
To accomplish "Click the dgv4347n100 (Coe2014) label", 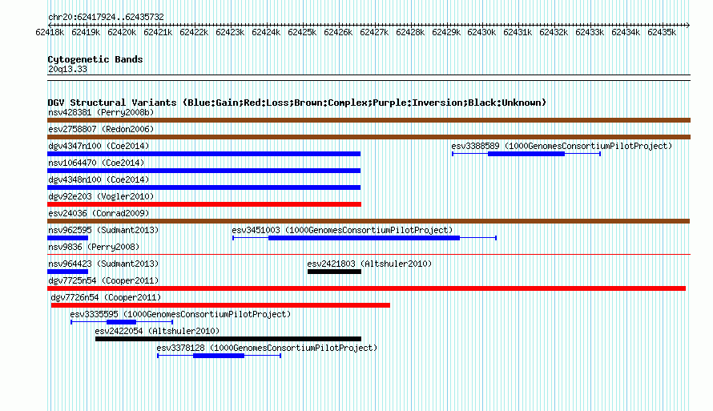I will (99, 146).
